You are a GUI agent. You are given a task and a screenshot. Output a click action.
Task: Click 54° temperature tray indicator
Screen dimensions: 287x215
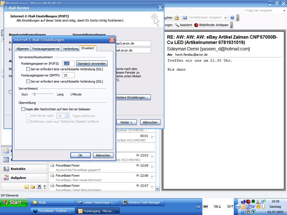pyautogui.click(x=253, y=207)
